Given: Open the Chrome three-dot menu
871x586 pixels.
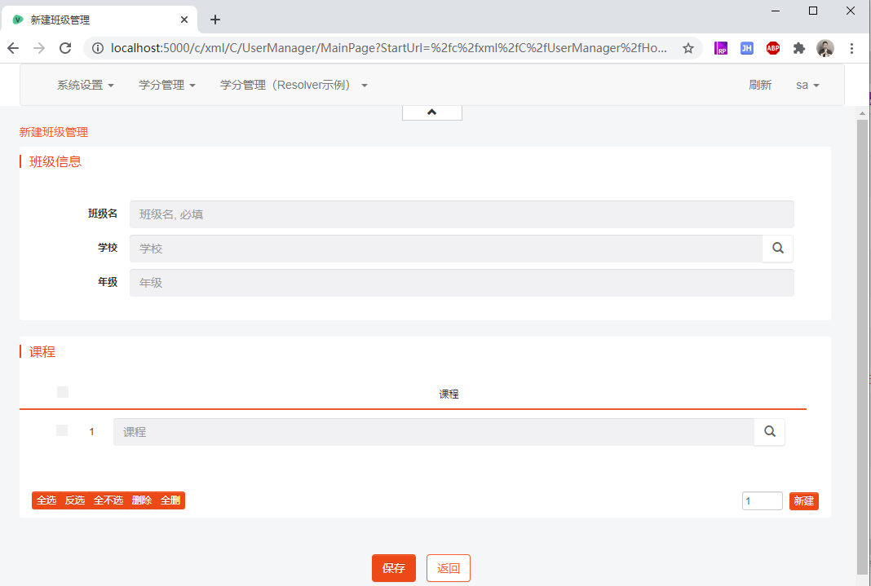Looking at the screenshot, I should [851, 48].
